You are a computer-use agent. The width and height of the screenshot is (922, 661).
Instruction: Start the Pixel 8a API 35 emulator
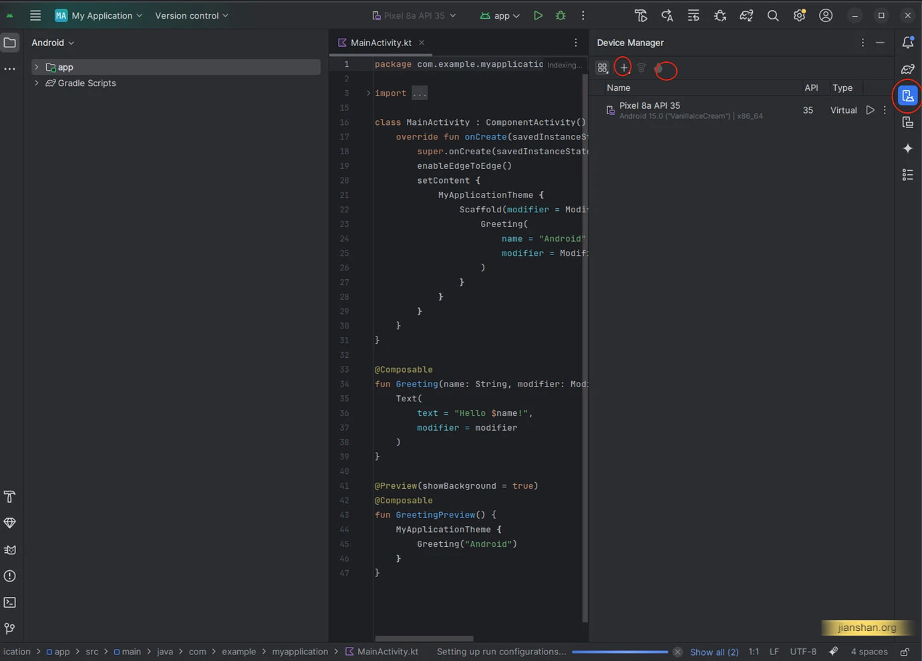[x=870, y=110]
